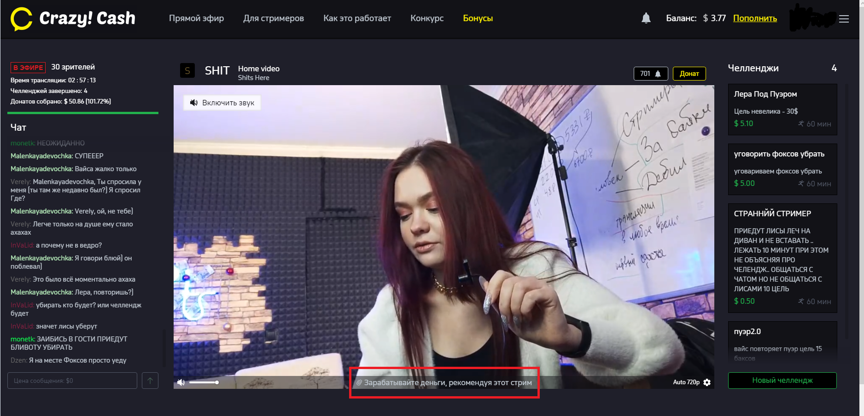Subscribe via the 701 bell button
This screenshot has height=416, width=864.
pyautogui.click(x=650, y=74)
